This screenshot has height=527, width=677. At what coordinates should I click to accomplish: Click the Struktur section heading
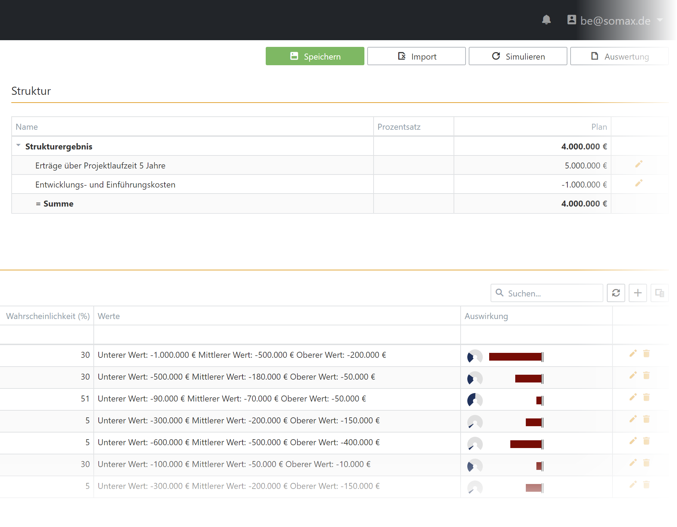(31, 91)
